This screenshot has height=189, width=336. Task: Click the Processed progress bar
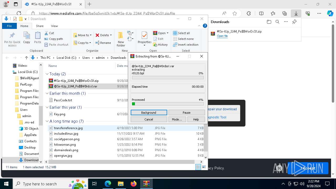(x=168, y=104)
